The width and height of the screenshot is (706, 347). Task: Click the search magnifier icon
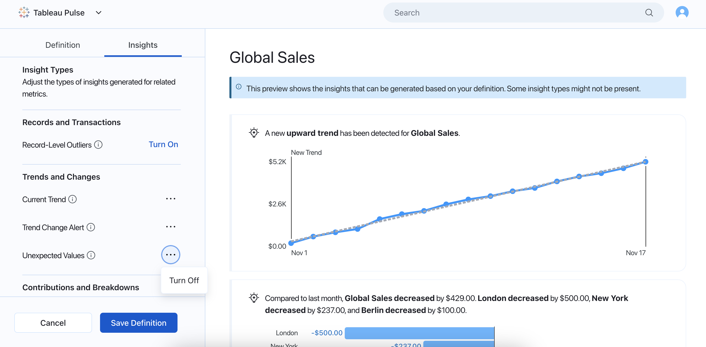(649, 13)
